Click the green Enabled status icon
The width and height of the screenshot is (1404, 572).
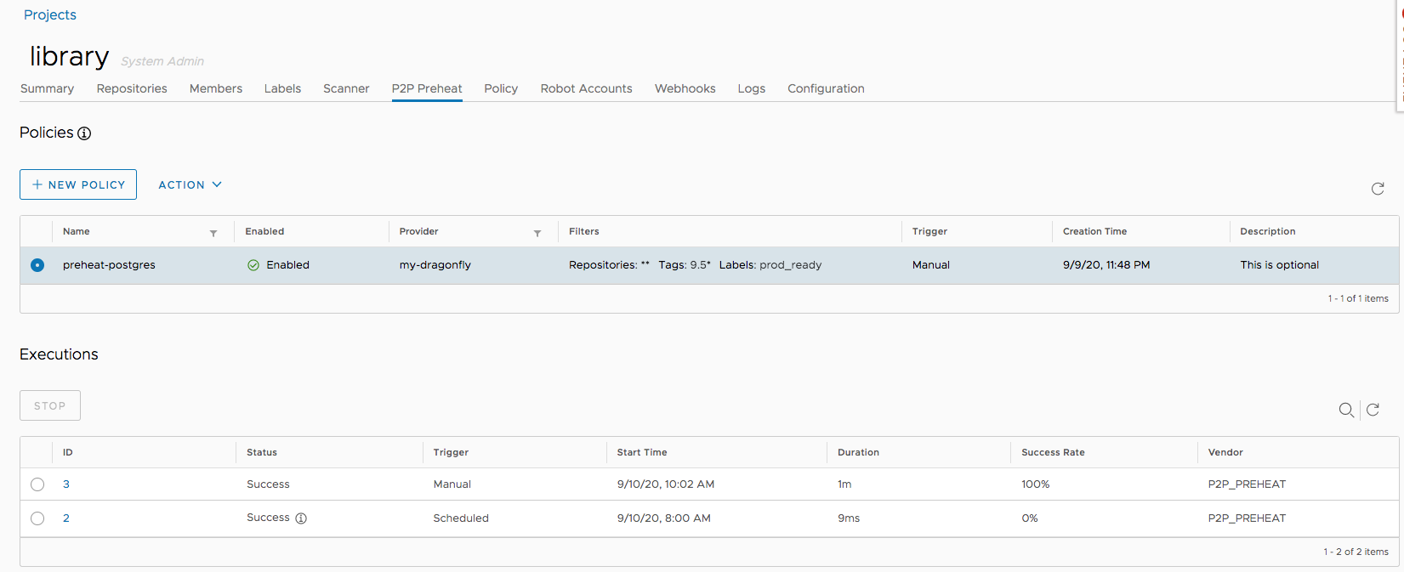click(253, 265)
